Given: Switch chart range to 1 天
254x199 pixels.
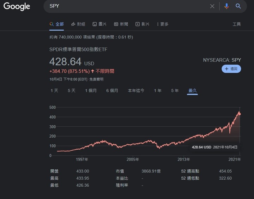Looking at the screenshot, I should click(x=54, y=90).
